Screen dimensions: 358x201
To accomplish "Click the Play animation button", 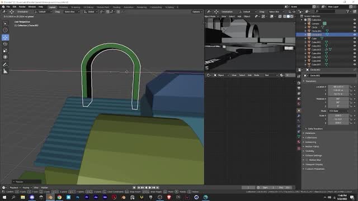I will [x=150, y=188].
